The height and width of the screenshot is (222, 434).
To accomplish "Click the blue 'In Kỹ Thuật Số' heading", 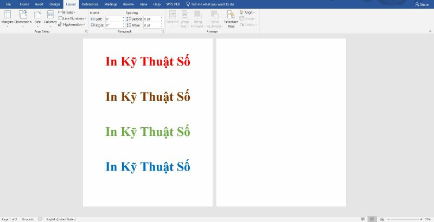I will pos(148,167).
